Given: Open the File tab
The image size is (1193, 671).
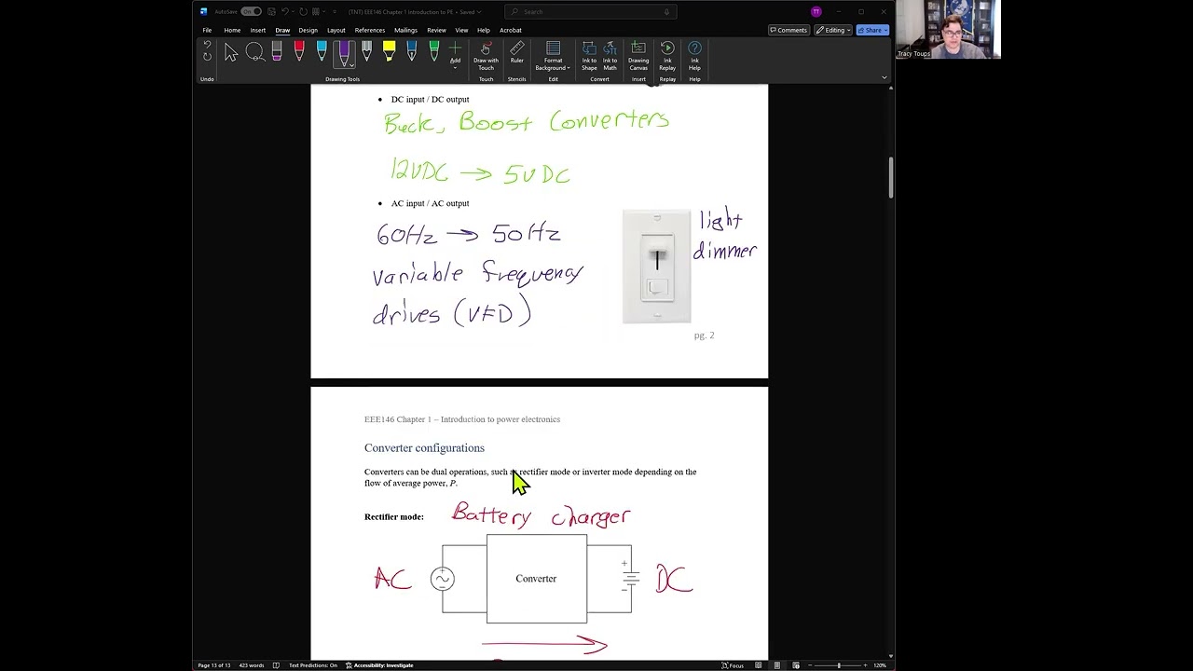Looking at the screenshot, I should (207, 30).
